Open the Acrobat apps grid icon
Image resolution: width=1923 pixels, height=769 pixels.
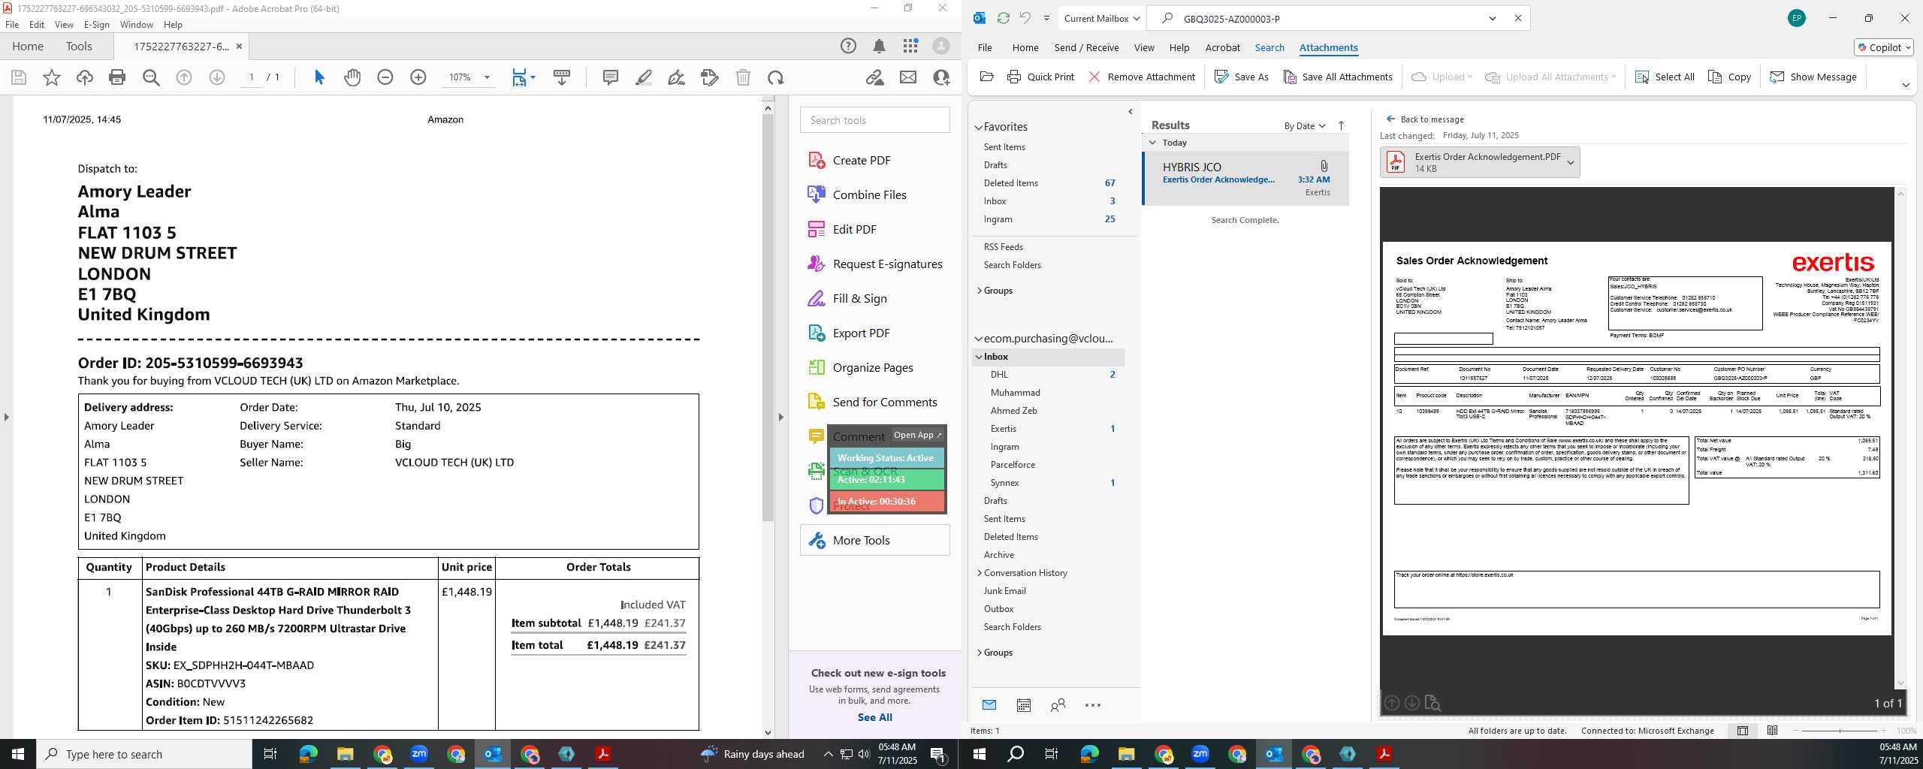pos(910,47)
